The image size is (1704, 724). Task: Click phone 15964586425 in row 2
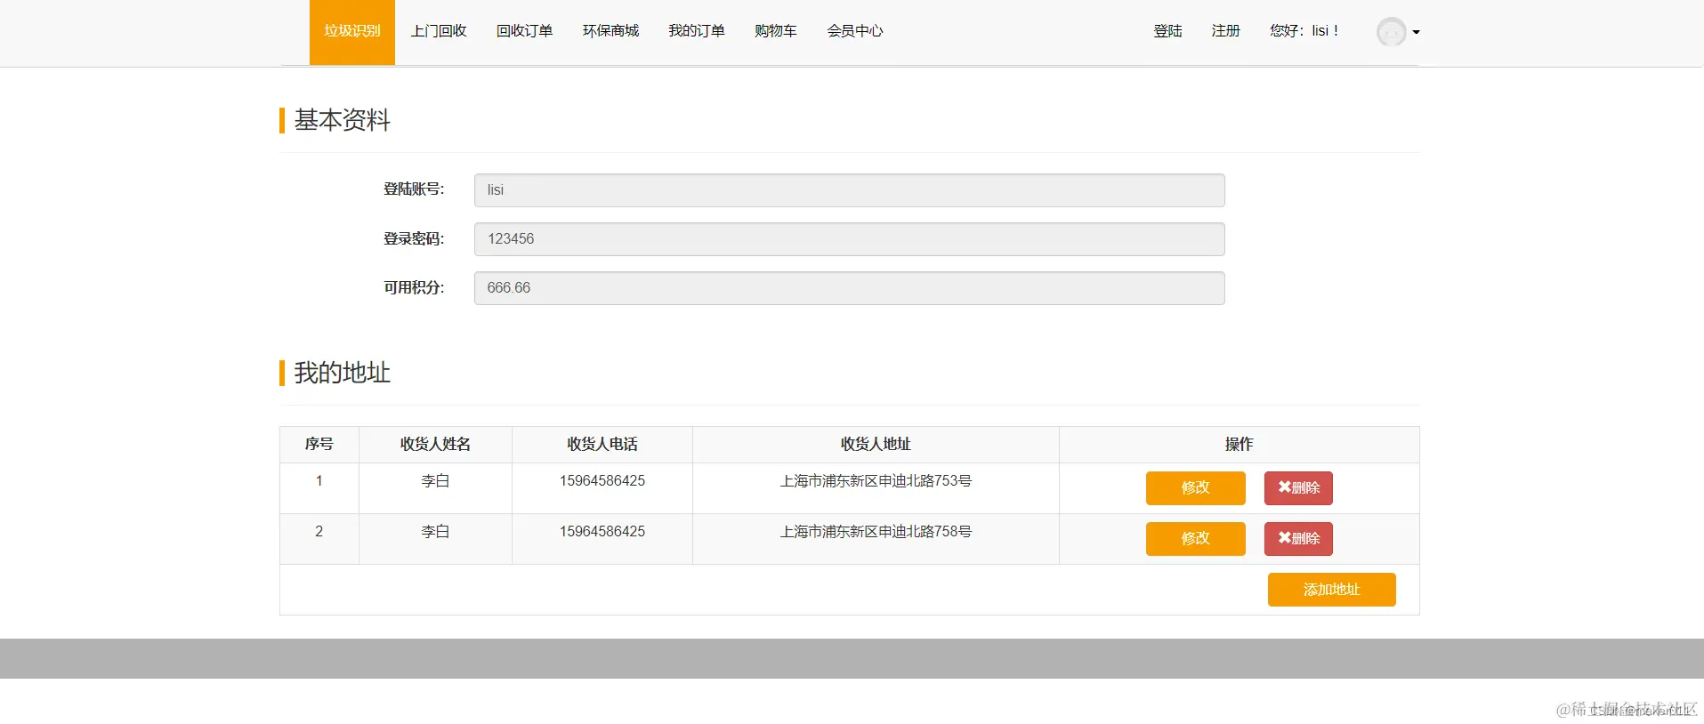[602, 532]
